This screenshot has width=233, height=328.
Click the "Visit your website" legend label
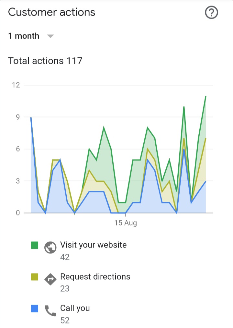pyautogui.click(x=93, y=245)
